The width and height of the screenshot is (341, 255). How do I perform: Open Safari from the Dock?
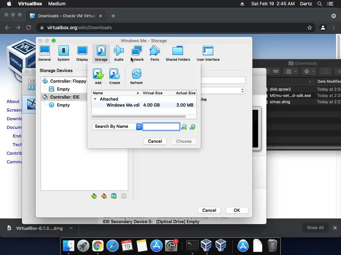[x=113, y=246]
